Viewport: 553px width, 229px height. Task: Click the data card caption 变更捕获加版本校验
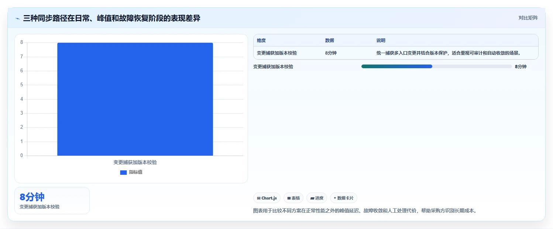point(39,207)
